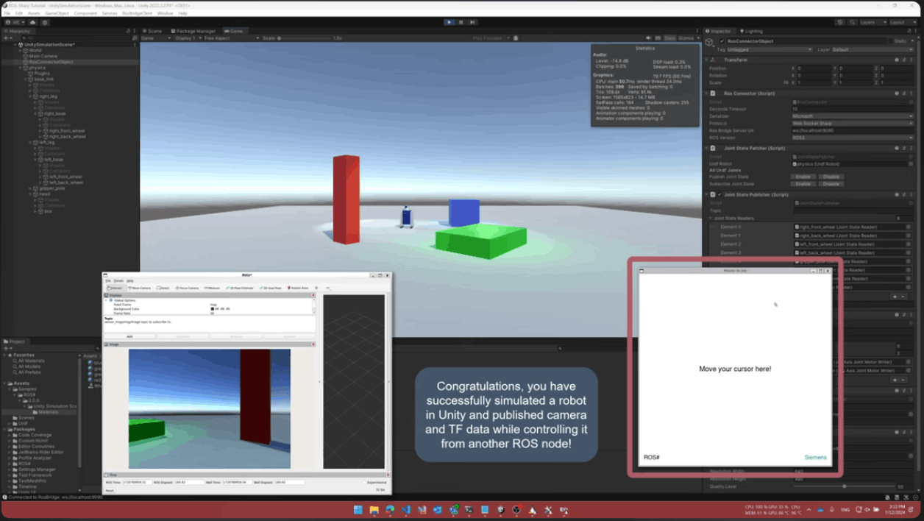Open Unity cloud services icon
924x521 pixels.
[33, 22]
